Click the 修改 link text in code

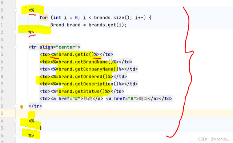(x=88, y=98)
